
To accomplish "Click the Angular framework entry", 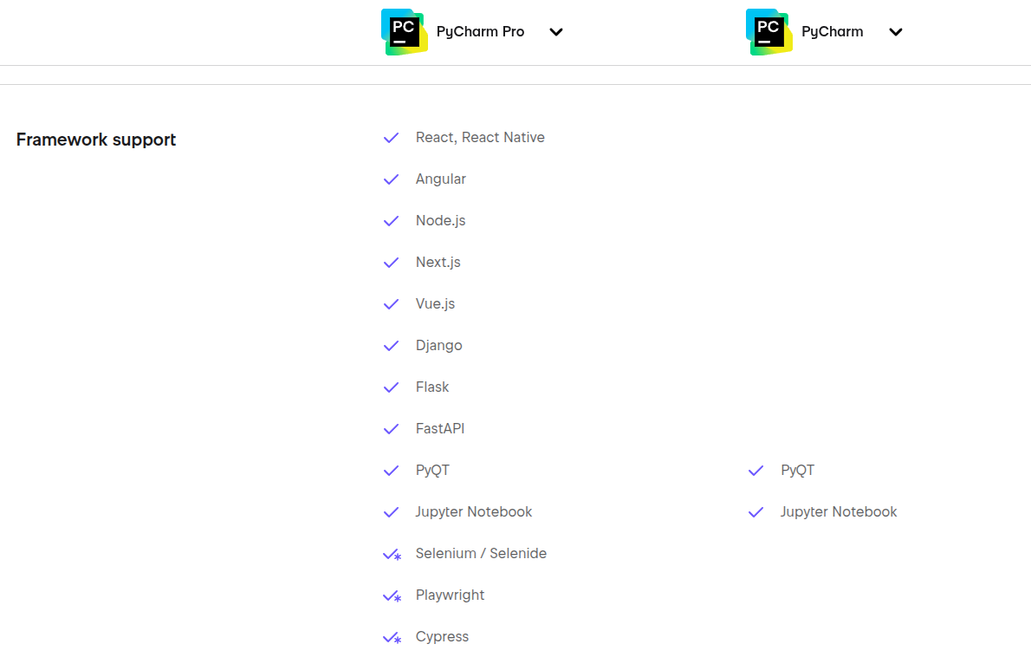I will click(440, 179).
